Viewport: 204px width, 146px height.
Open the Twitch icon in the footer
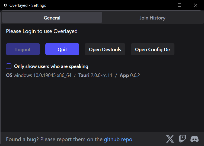(182, 139)
